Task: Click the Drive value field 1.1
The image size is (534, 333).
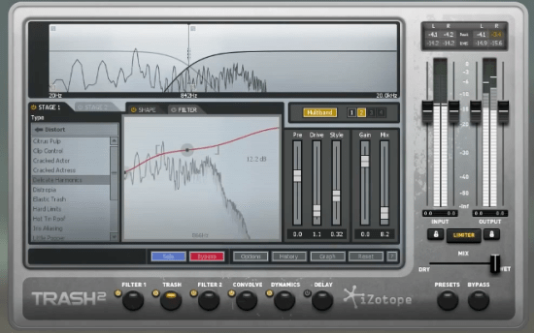Action: click(x=317, y=234)
